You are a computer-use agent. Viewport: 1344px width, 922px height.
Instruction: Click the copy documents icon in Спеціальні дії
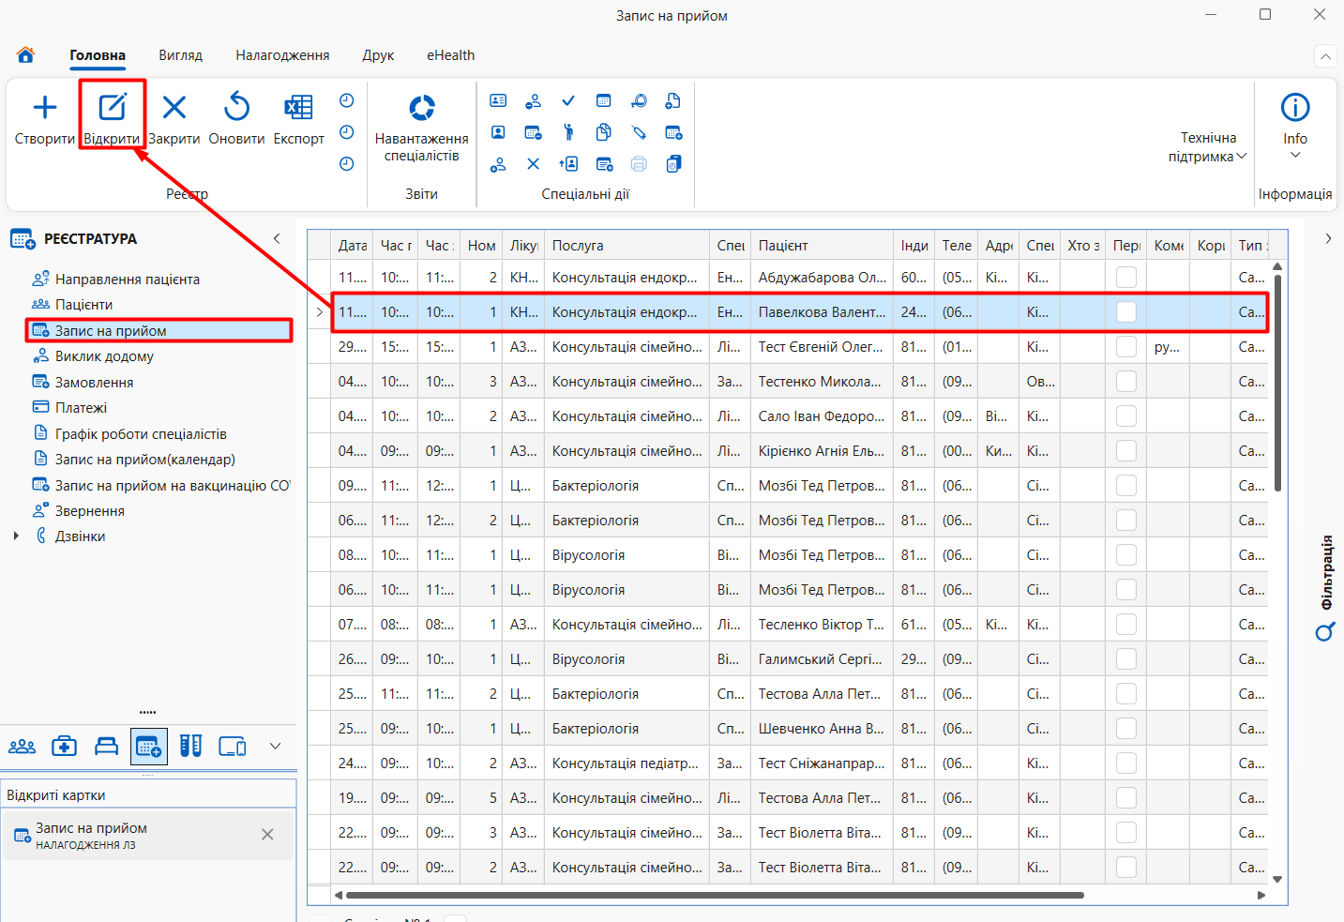click(604, 132)
